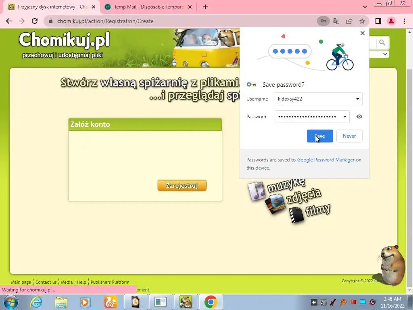The image size is (413, 310).
Task: Open the Main page footer link
Action: [21, 282]
